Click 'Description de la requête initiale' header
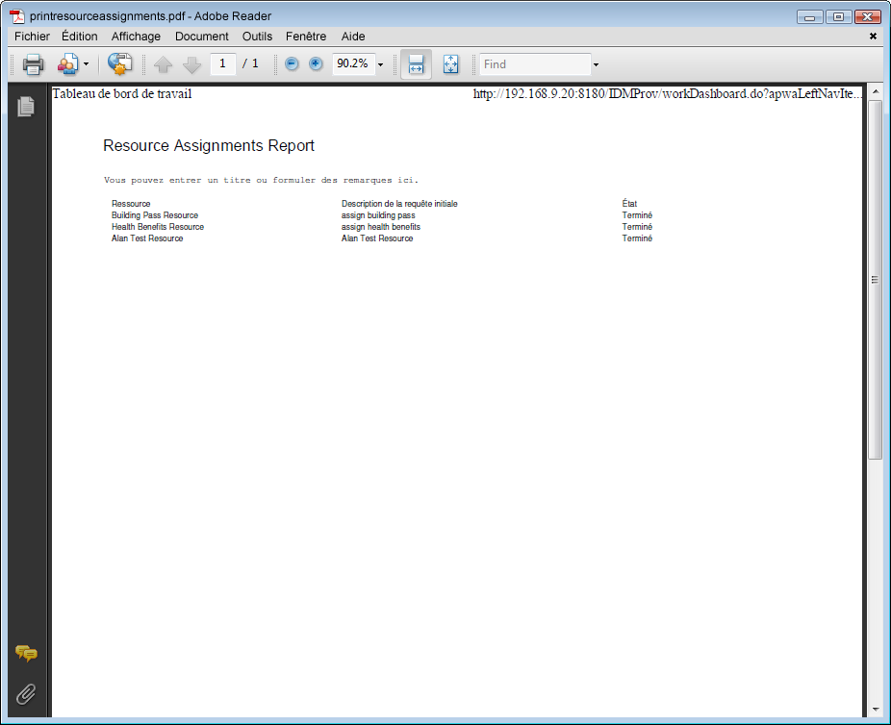The height and width of the screenshot is (725, 891). click(x=399, y=204)
